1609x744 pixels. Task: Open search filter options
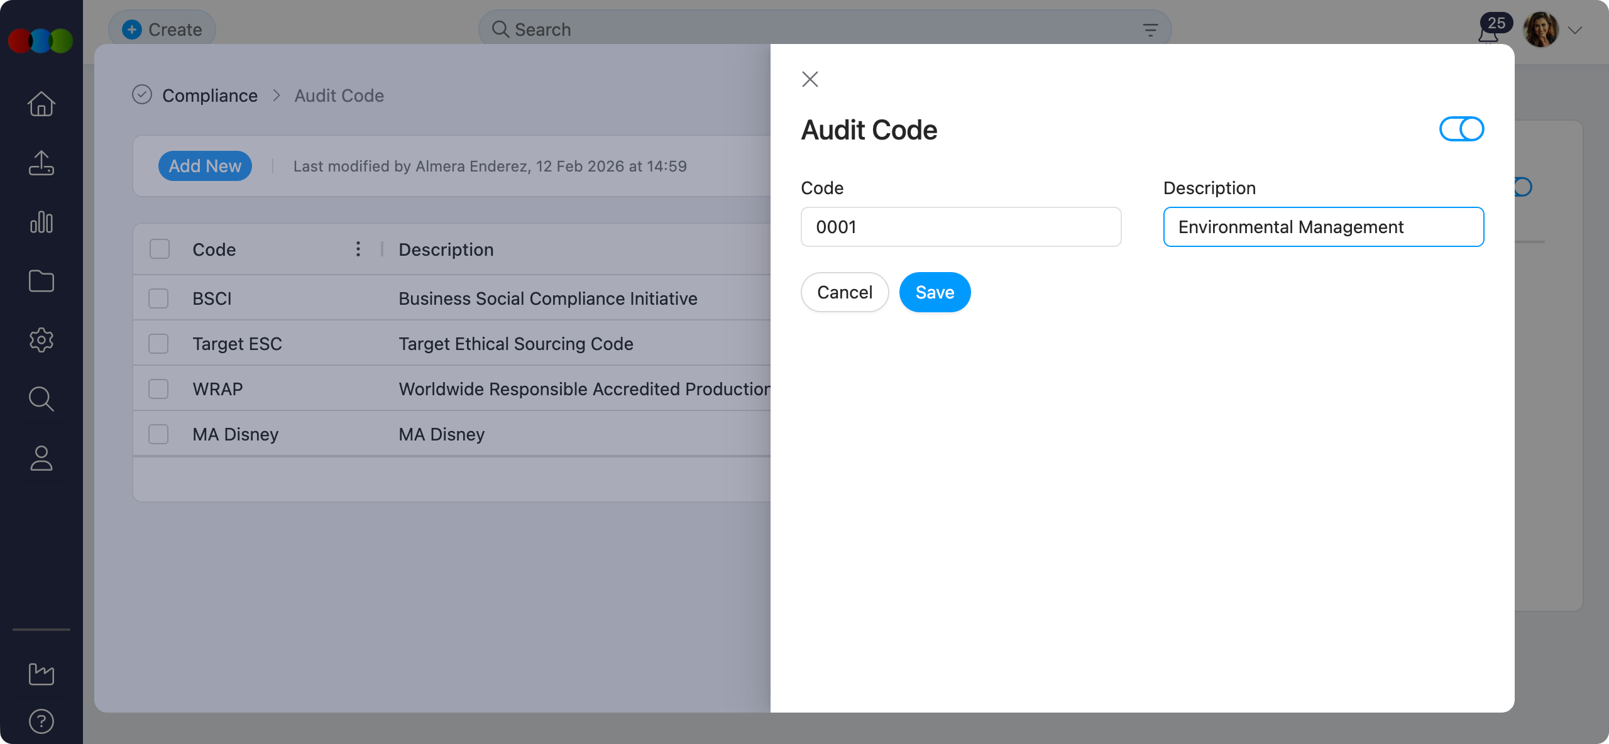[1150, 30]
